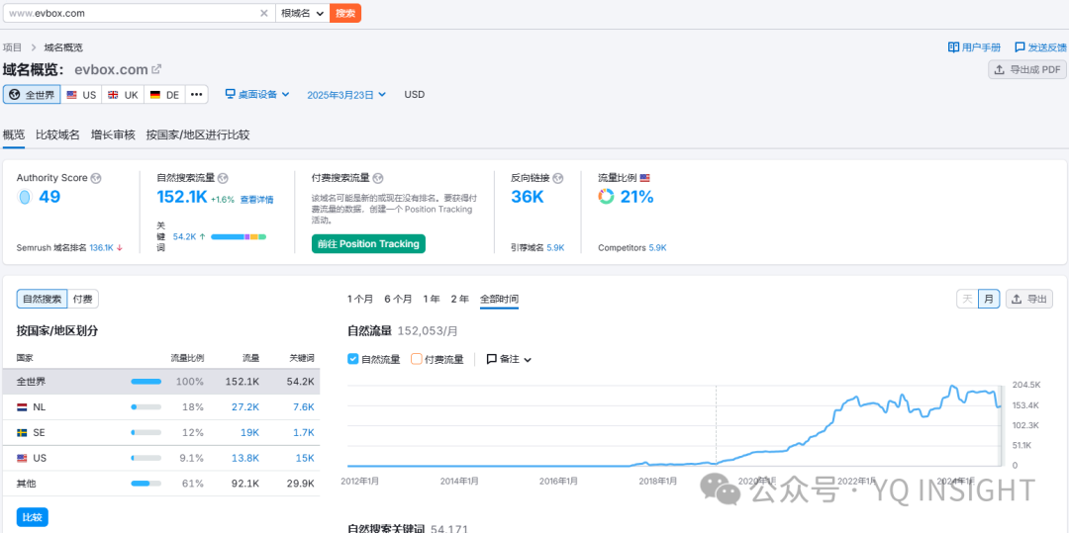
Task: Switch chart granularity to 月
Action: 989,299
